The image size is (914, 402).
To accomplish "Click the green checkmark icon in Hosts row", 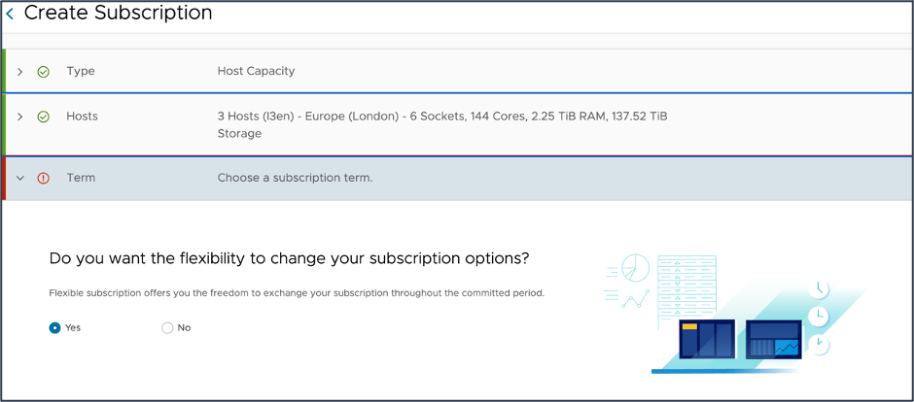I will pos(43,117).
